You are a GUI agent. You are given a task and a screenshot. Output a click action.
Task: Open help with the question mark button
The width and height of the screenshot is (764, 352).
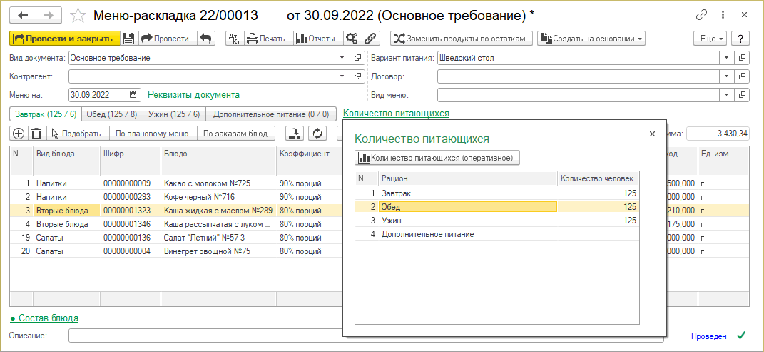pyautogui.click(x=740, y=38)
